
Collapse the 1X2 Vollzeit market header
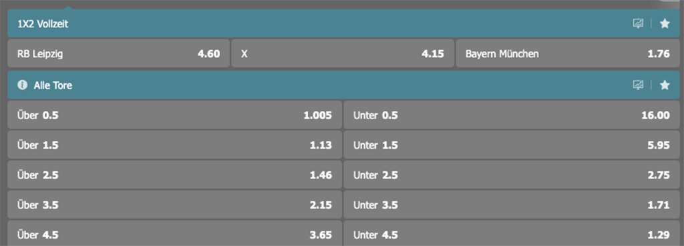point(344,23)
